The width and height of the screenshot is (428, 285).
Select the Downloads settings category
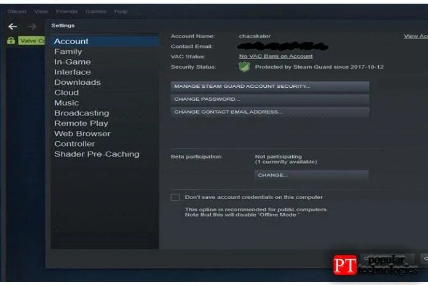(105, 82)
